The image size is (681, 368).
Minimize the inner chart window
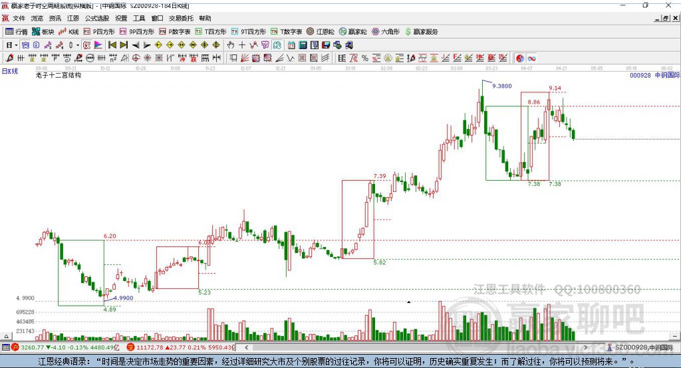pyautogui.click(x=657, y=18)
